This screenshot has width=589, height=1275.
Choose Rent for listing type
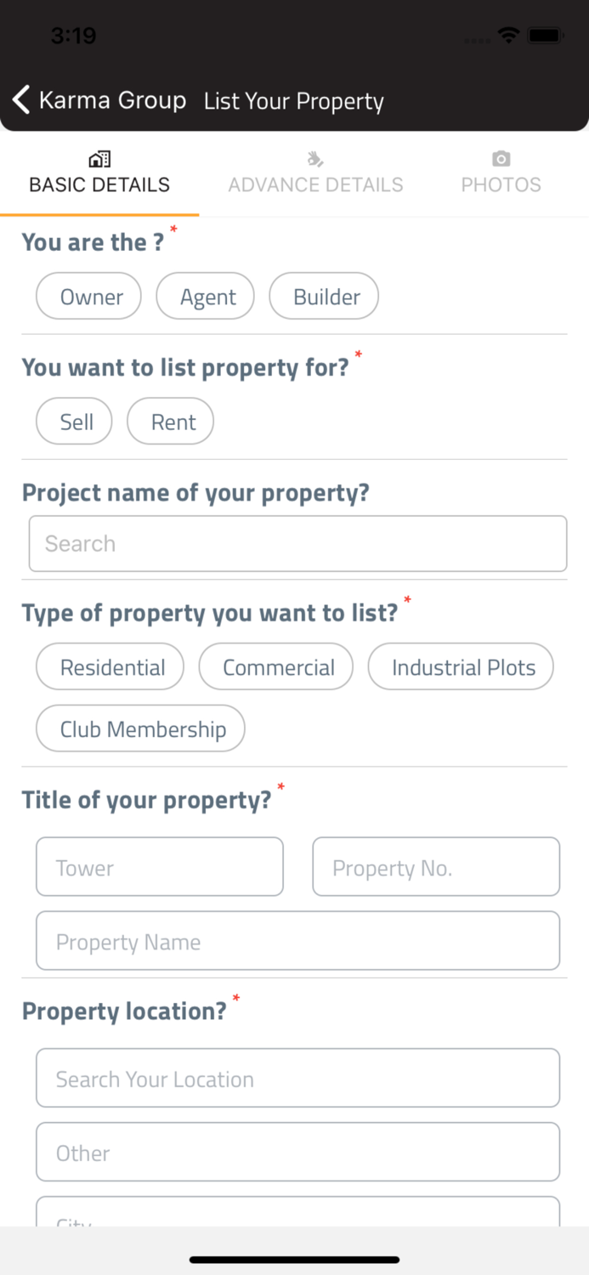pos(170,421)
